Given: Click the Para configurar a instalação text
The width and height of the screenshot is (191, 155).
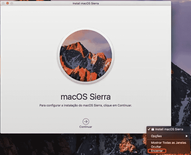Looking at the screenshot, I should (x=86, y=105).
